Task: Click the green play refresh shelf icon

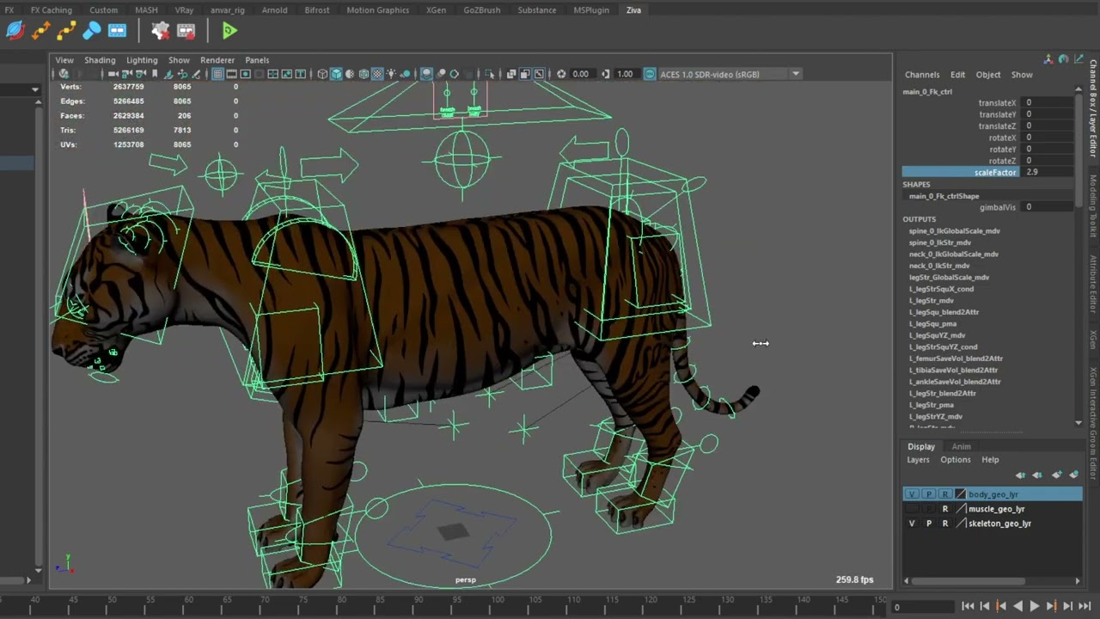Action: [229, 31]
